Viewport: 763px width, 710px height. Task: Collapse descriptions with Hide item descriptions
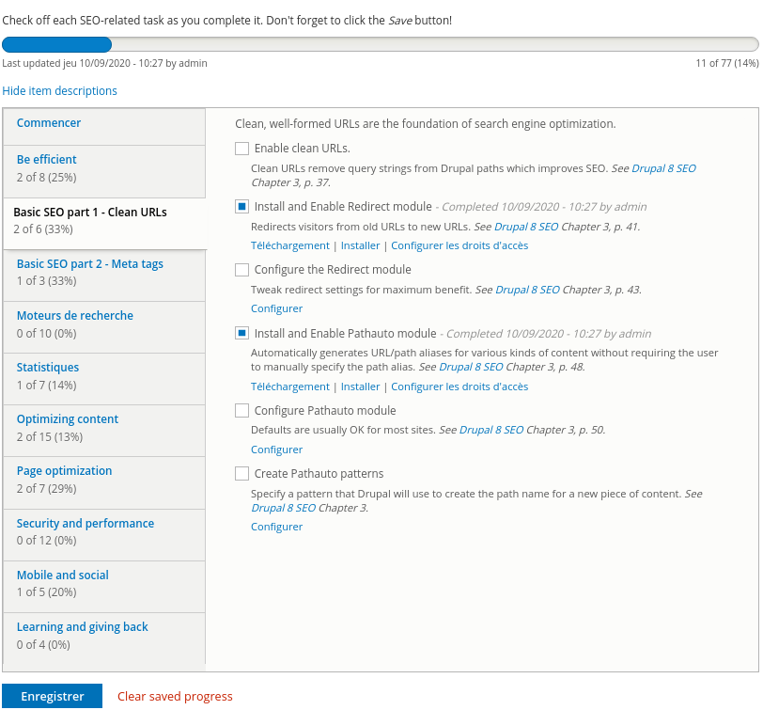coord(59,91)
